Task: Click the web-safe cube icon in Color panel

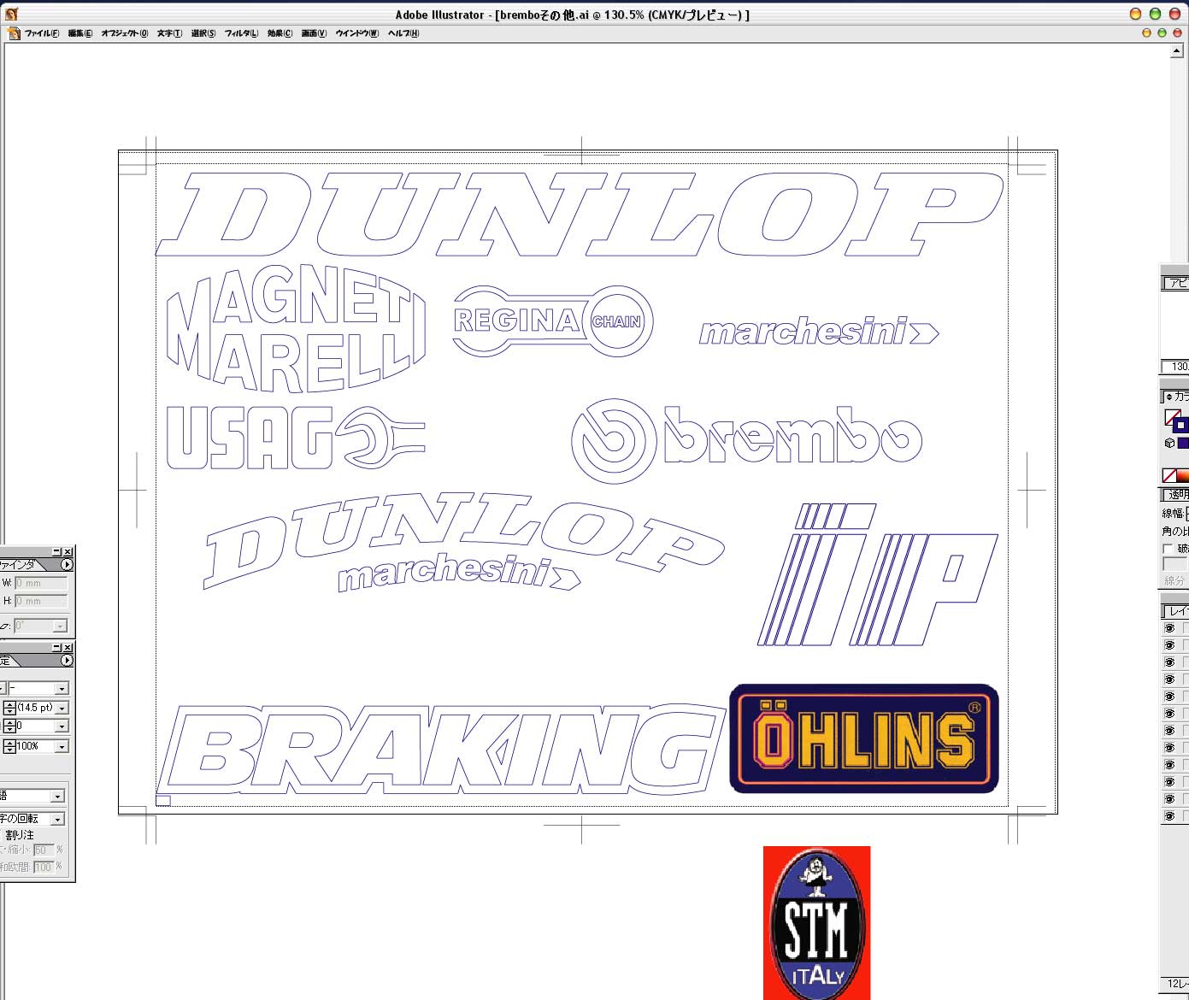Action: [x=1169, y=443]
